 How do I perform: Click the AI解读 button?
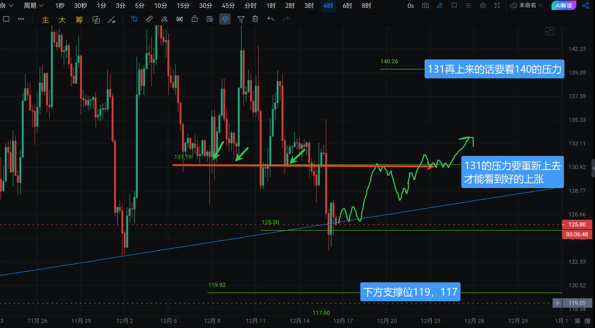(x=564, y=5)
